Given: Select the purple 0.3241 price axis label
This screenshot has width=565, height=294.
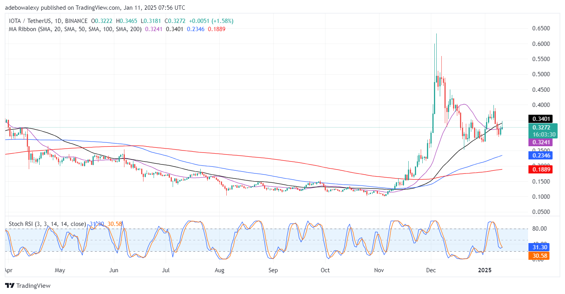Looking at the screenshot, I should point(541,142).
